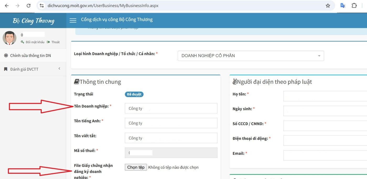Click the Số CCCD / CMND input field
The width and height of the screenshot is (367, 179).
(x=325, y=126)
